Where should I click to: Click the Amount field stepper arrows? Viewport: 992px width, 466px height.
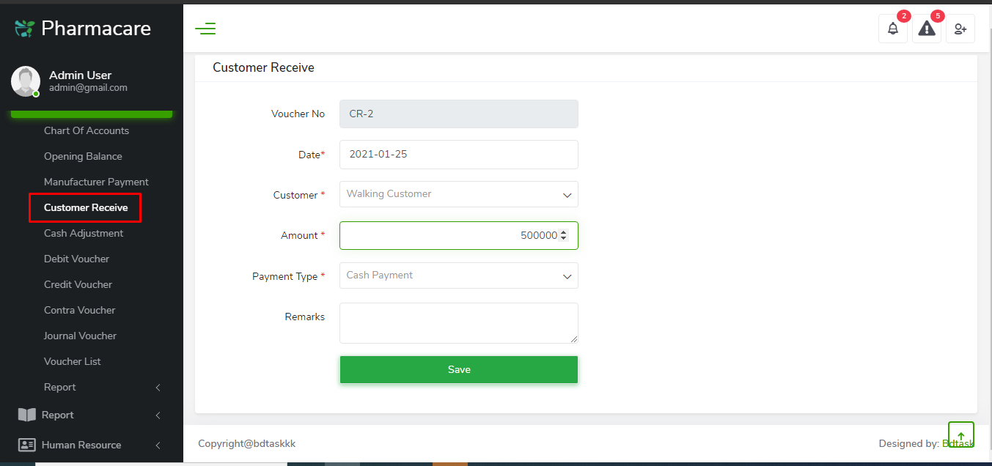563,235
